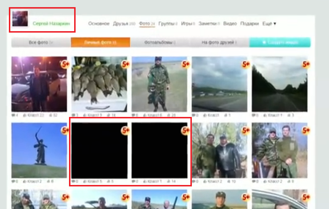Click the 5+ badge on hanging ducks photo
Viewport: 329px width, 209px height.
[125, 64]
